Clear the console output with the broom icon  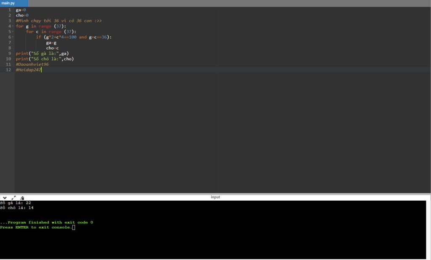click(22, 198)
